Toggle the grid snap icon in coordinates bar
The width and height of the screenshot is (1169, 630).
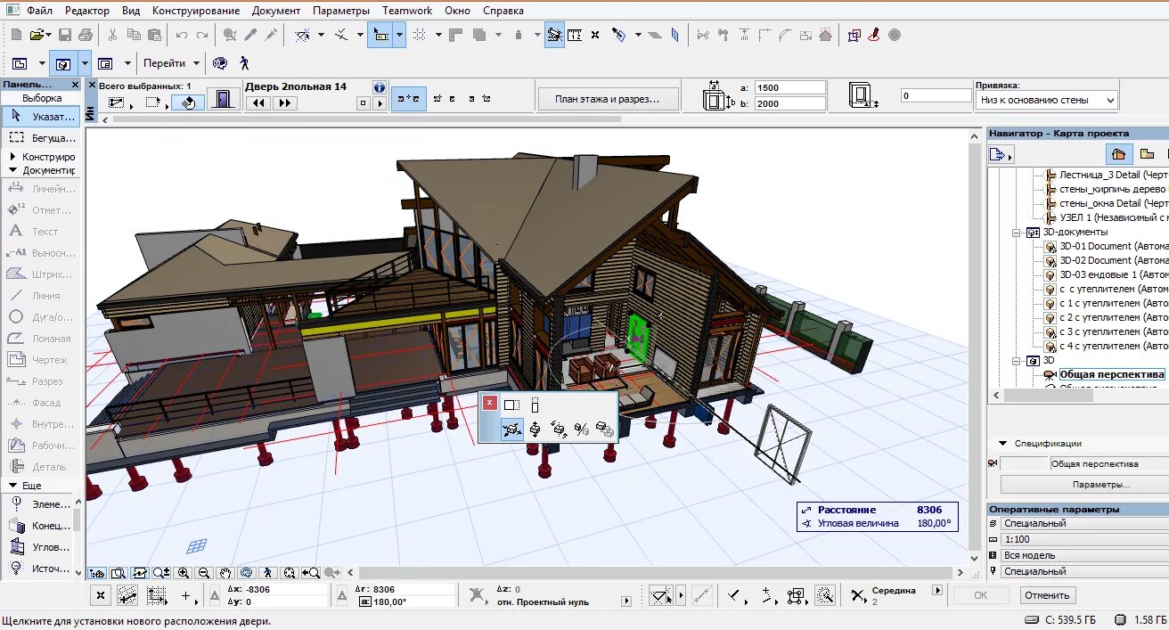[x=159, y=596]
